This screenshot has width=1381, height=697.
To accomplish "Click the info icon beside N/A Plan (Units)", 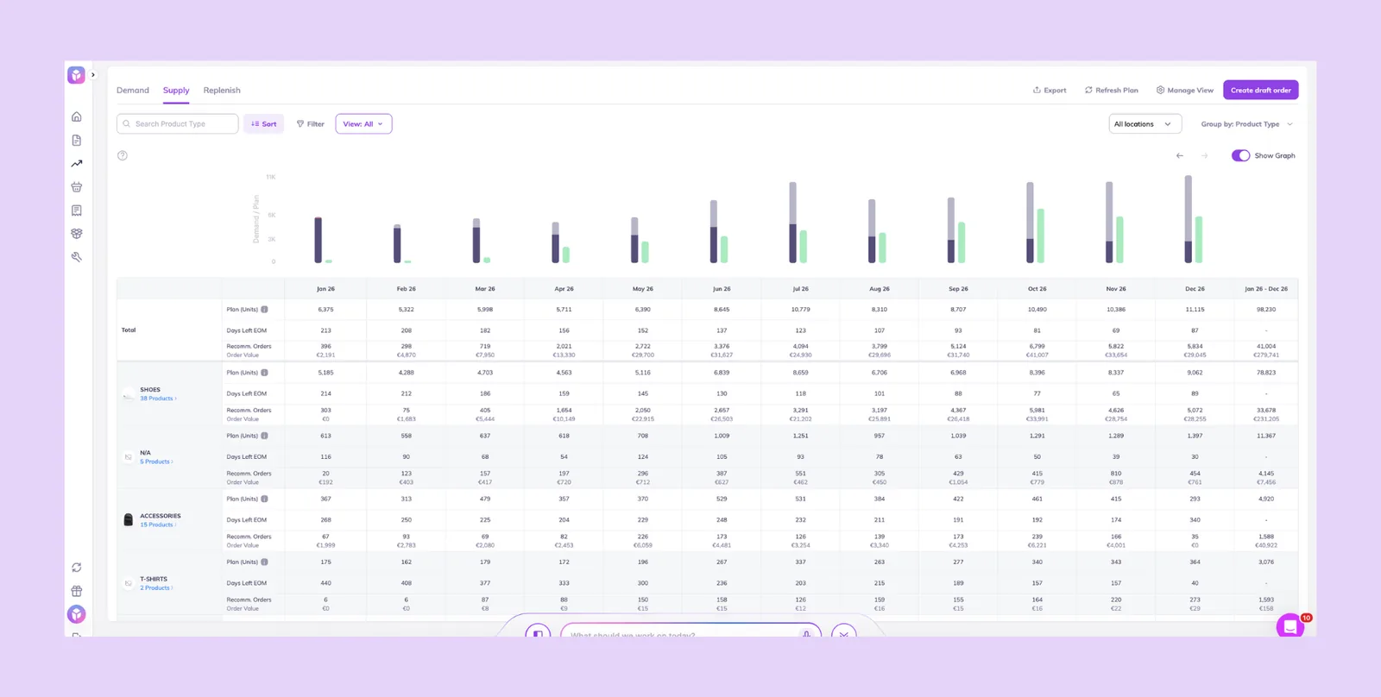I will tap(265, 436).
